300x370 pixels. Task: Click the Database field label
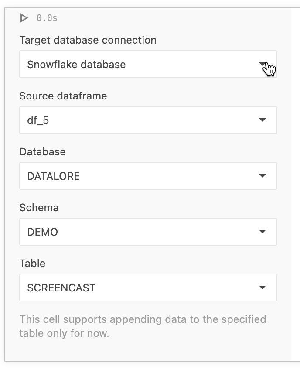click(x=42, y=152)
